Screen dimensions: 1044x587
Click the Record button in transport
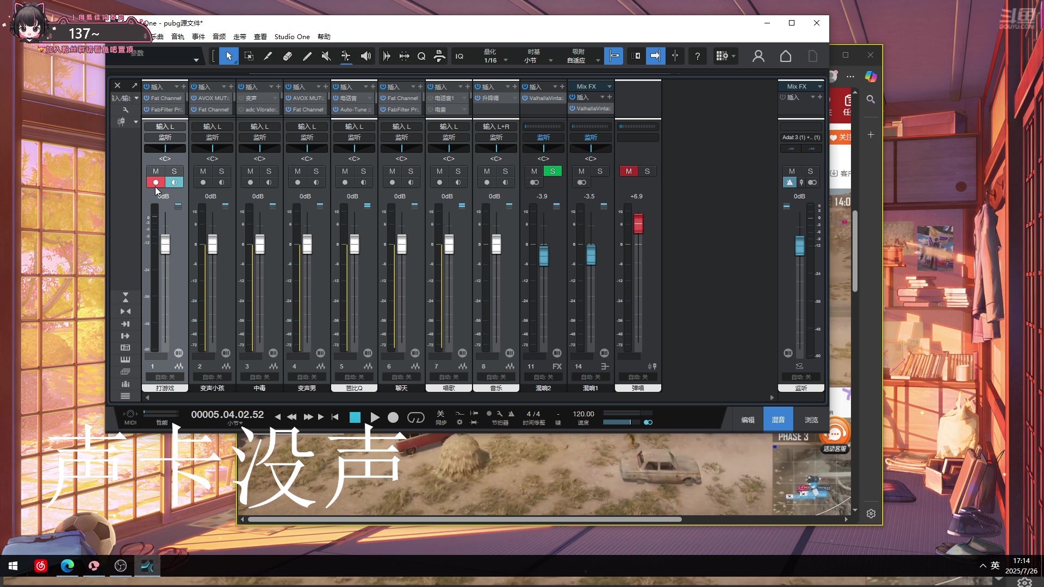point(393,417)
